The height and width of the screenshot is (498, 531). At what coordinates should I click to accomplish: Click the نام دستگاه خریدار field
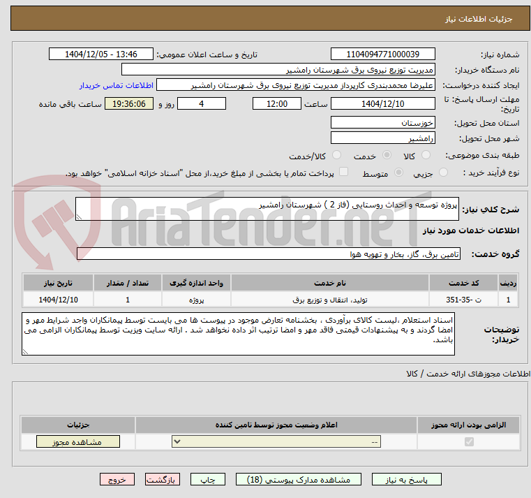(278, 70)
